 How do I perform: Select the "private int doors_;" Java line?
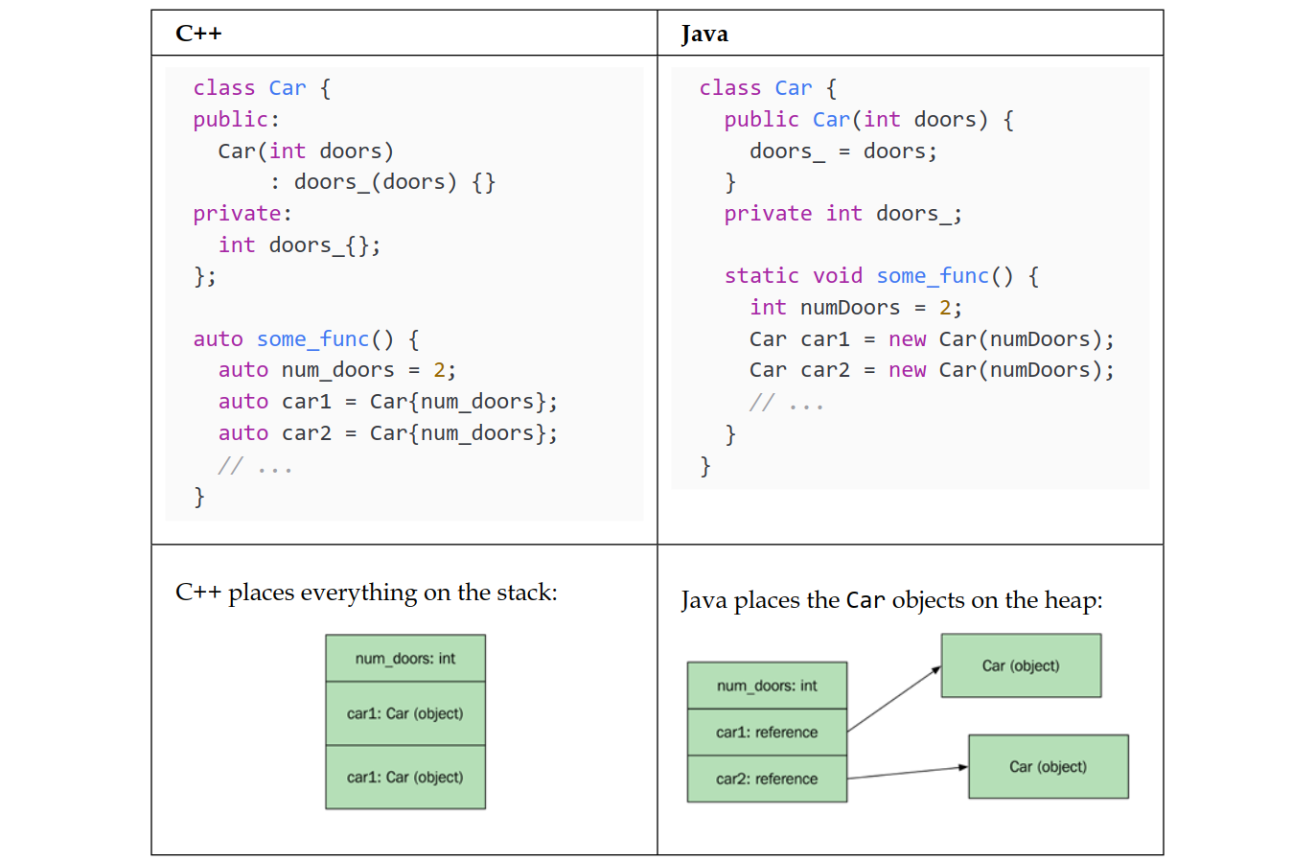coord(842,214)
